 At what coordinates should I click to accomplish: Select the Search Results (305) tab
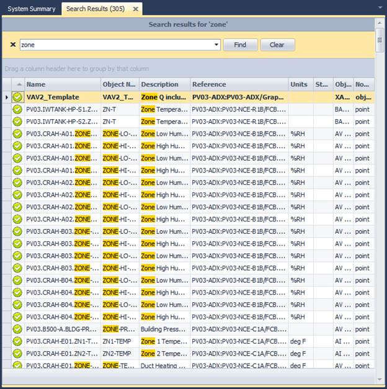click(x=95, y=9)
